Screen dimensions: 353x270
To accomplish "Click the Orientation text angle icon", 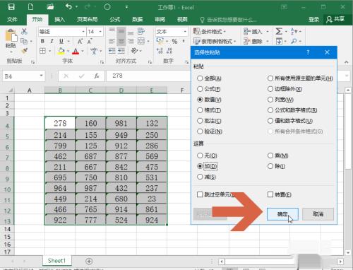I will click(134, 51).
